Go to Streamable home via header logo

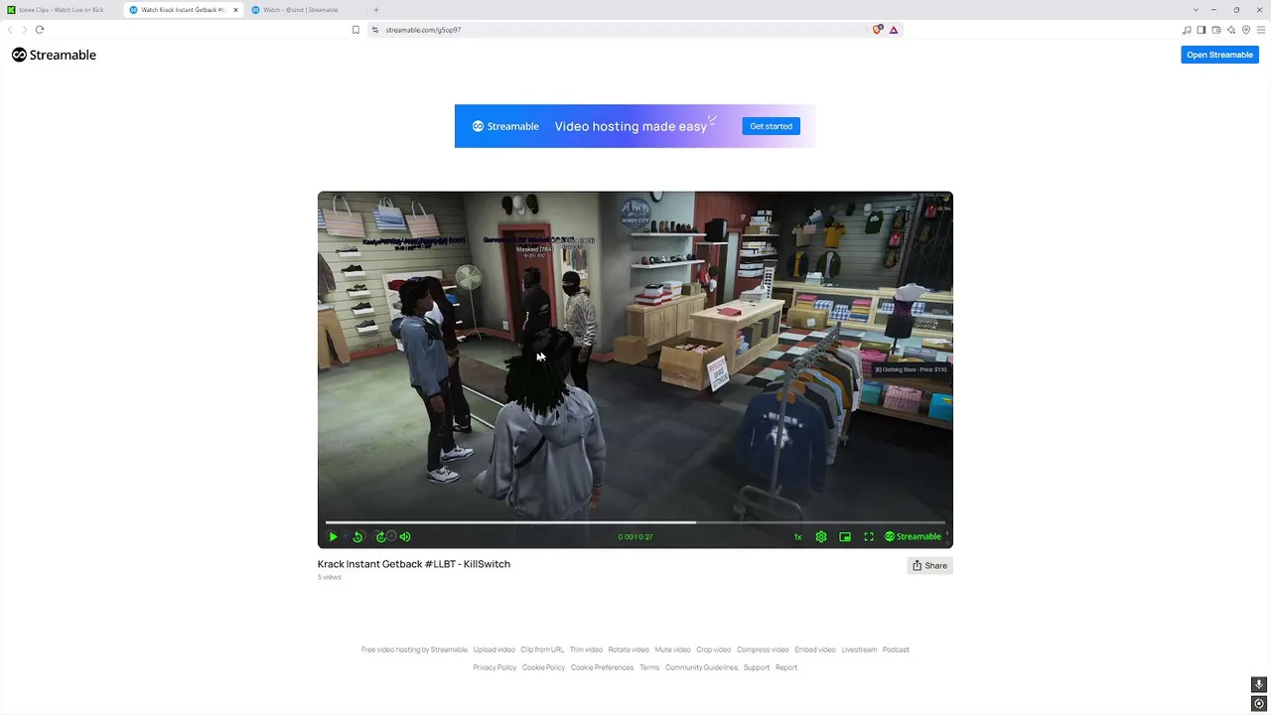[x=54, y=56]
